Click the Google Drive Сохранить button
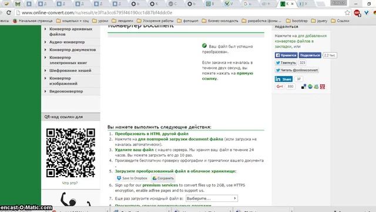Image resolution: width=376 pixels, height=212 pixels. (163, 178)
